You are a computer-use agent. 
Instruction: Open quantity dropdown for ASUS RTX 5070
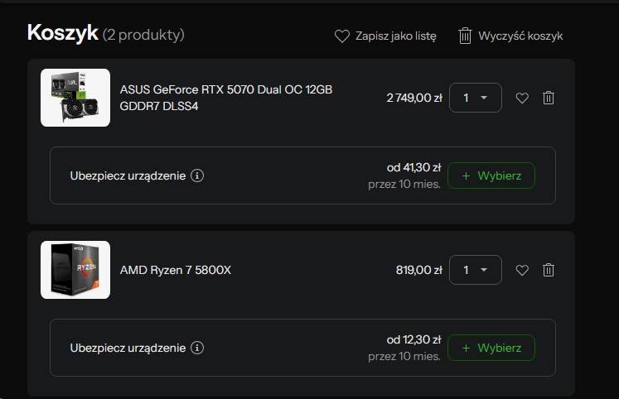[475, 98]
